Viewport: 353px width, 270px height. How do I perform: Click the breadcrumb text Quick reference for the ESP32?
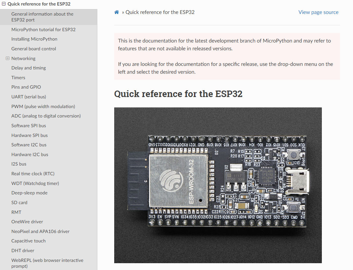coord(160,12)
